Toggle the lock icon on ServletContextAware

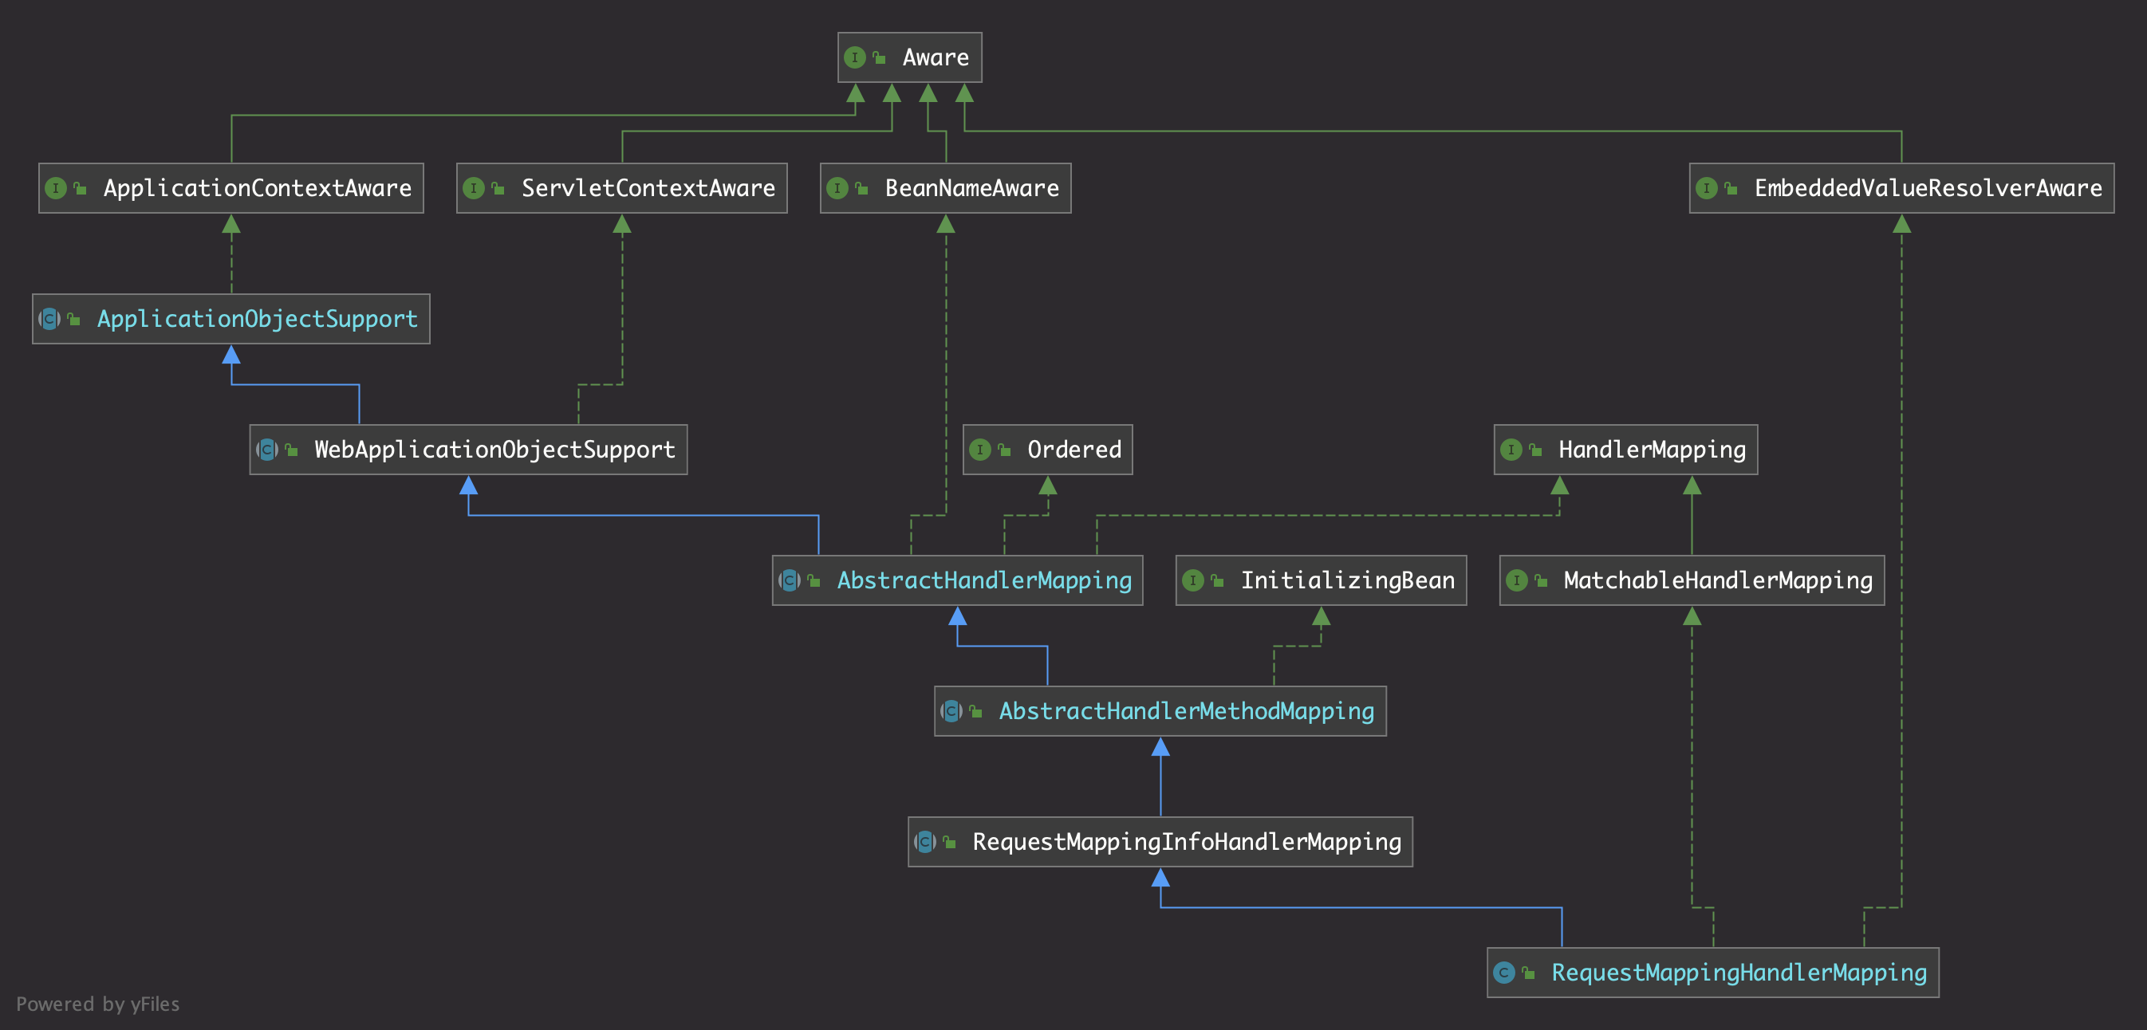click(x=499, y=188)
